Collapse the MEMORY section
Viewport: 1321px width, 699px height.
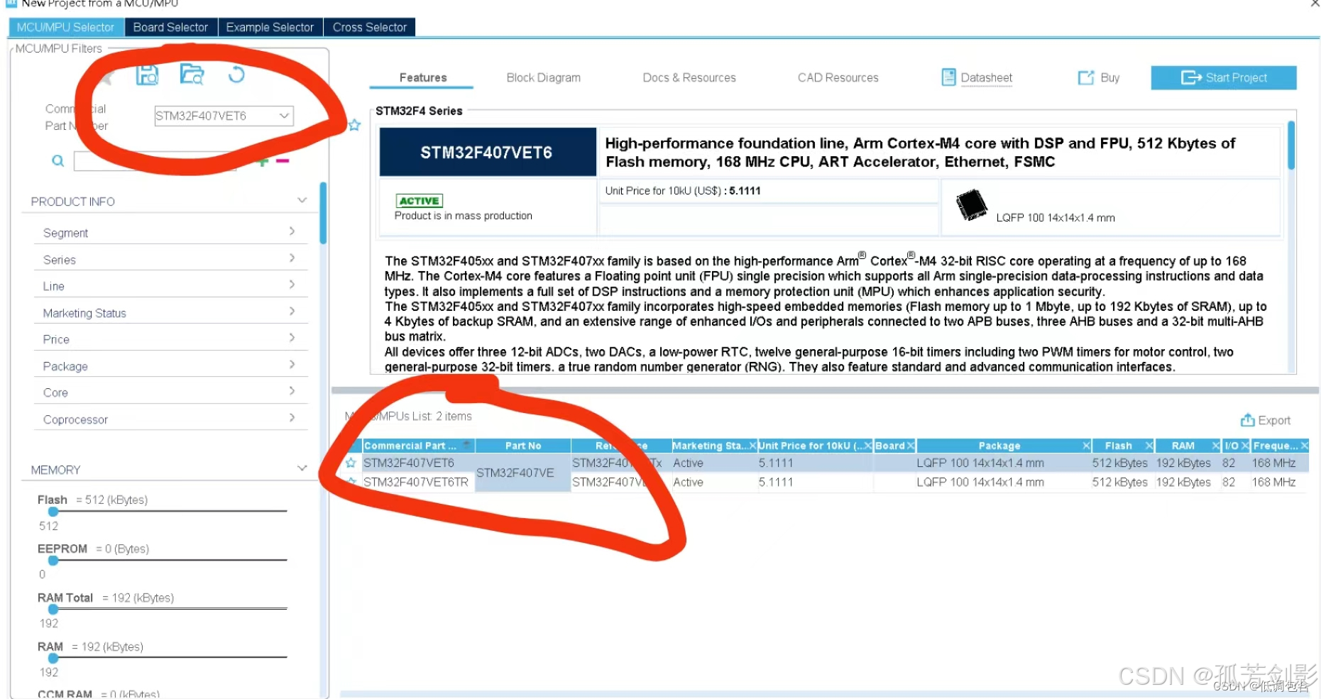[302, 468]
